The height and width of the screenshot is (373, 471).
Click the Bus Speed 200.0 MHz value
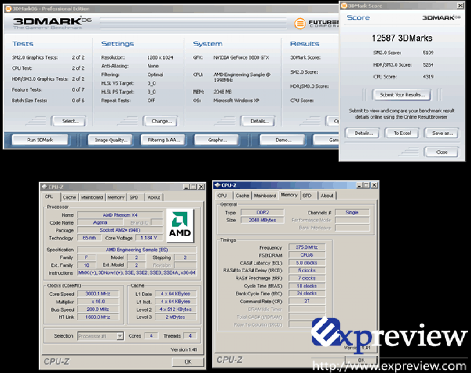98,309
